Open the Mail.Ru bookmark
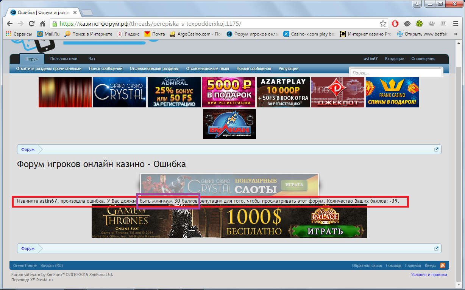The image size is (465, 290). [48, 34]
